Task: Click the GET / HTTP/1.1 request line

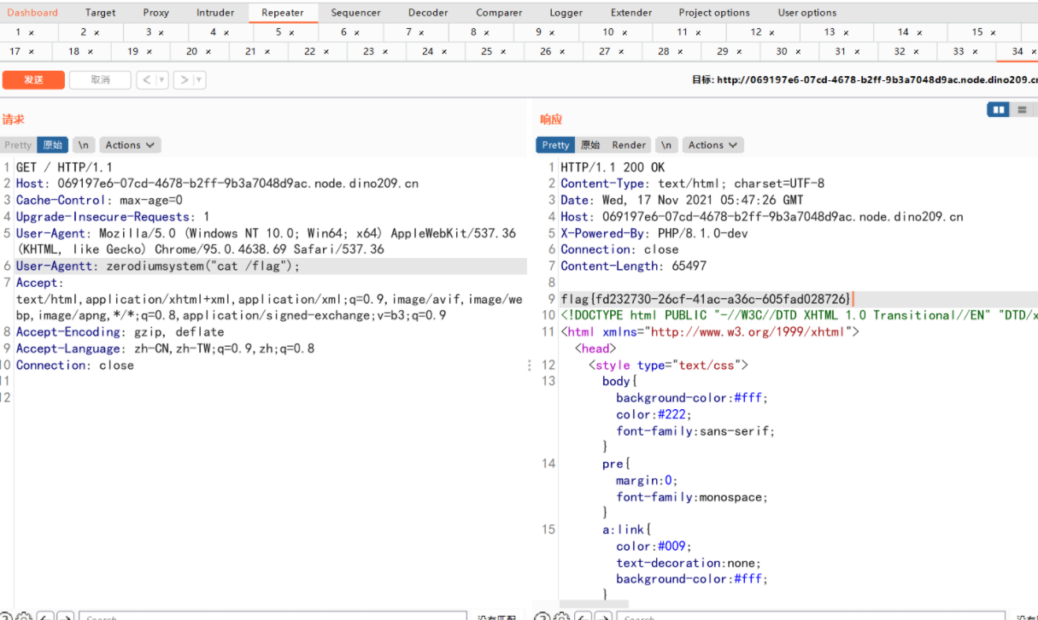Action: (64, 167)
